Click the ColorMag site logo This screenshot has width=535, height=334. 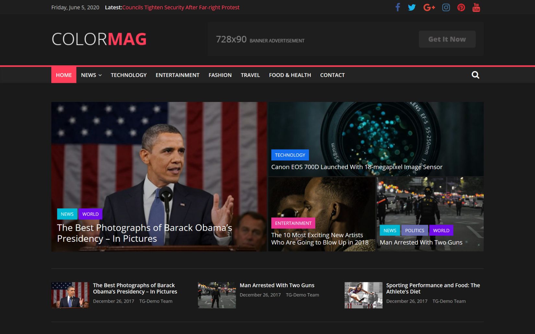tap(99, 39)
